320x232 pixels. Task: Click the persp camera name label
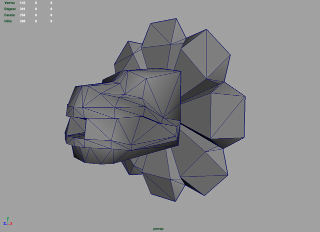coord(158,229)
